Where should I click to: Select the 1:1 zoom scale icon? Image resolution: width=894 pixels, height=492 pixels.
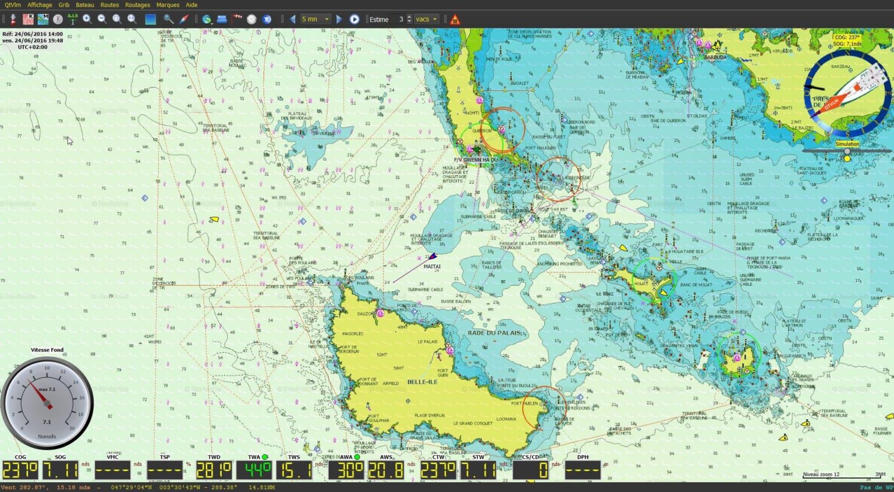pyautogui.click(x=132, y=19)
